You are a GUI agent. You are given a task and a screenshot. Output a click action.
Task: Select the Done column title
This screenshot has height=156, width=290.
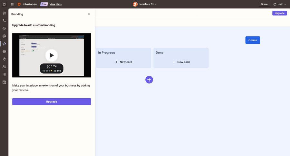pos(159,53)
